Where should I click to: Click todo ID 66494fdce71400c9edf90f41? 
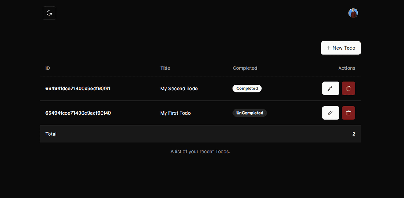click(78, 89)
